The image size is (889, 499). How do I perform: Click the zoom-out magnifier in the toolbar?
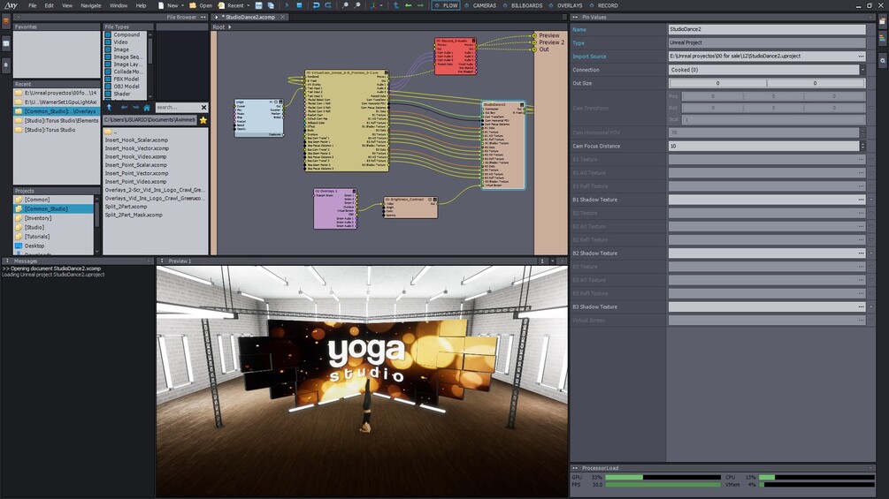click(x=357, y=5)
